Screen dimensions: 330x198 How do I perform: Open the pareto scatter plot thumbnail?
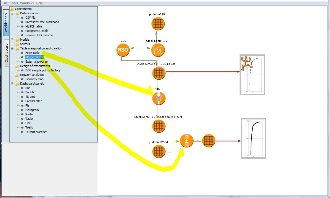252,75
